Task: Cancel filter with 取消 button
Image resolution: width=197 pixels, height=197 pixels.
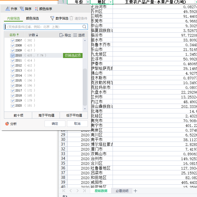Action: (77, 124)
